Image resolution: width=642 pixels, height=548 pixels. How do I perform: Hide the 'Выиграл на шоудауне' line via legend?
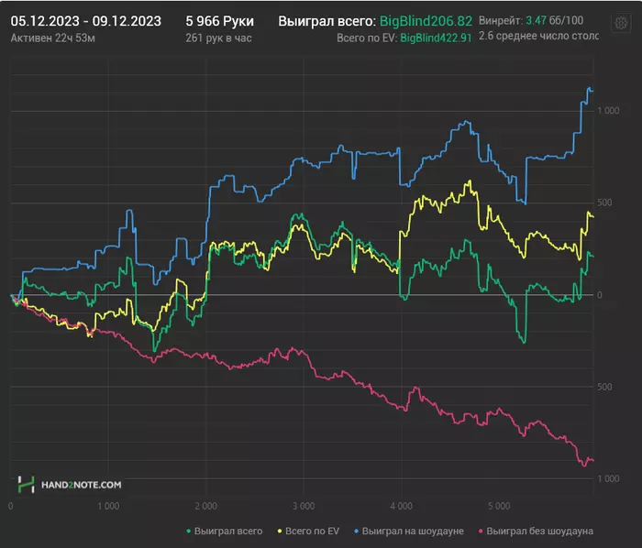click(x=412, y=531)
